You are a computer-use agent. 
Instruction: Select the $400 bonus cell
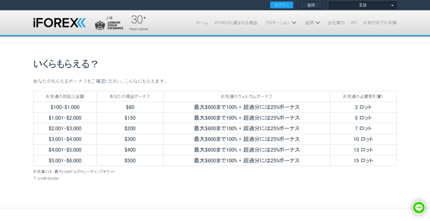(130, 150)
